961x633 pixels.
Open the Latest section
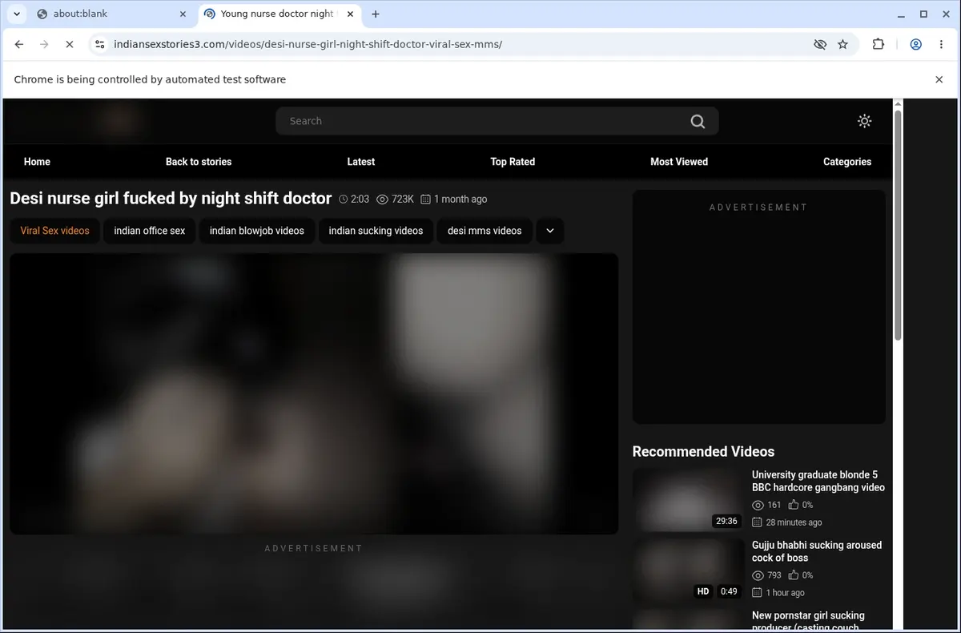(x=361, y=162)
